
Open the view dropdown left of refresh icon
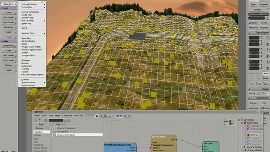(x=38, y=120)
